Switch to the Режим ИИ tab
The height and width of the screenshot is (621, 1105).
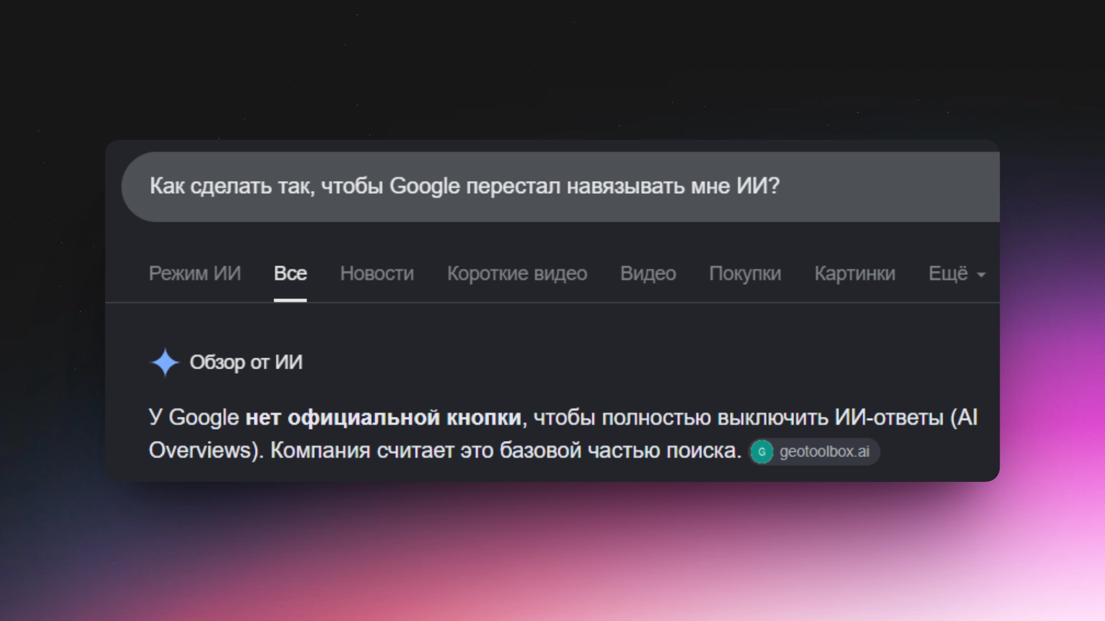(195, 274)
